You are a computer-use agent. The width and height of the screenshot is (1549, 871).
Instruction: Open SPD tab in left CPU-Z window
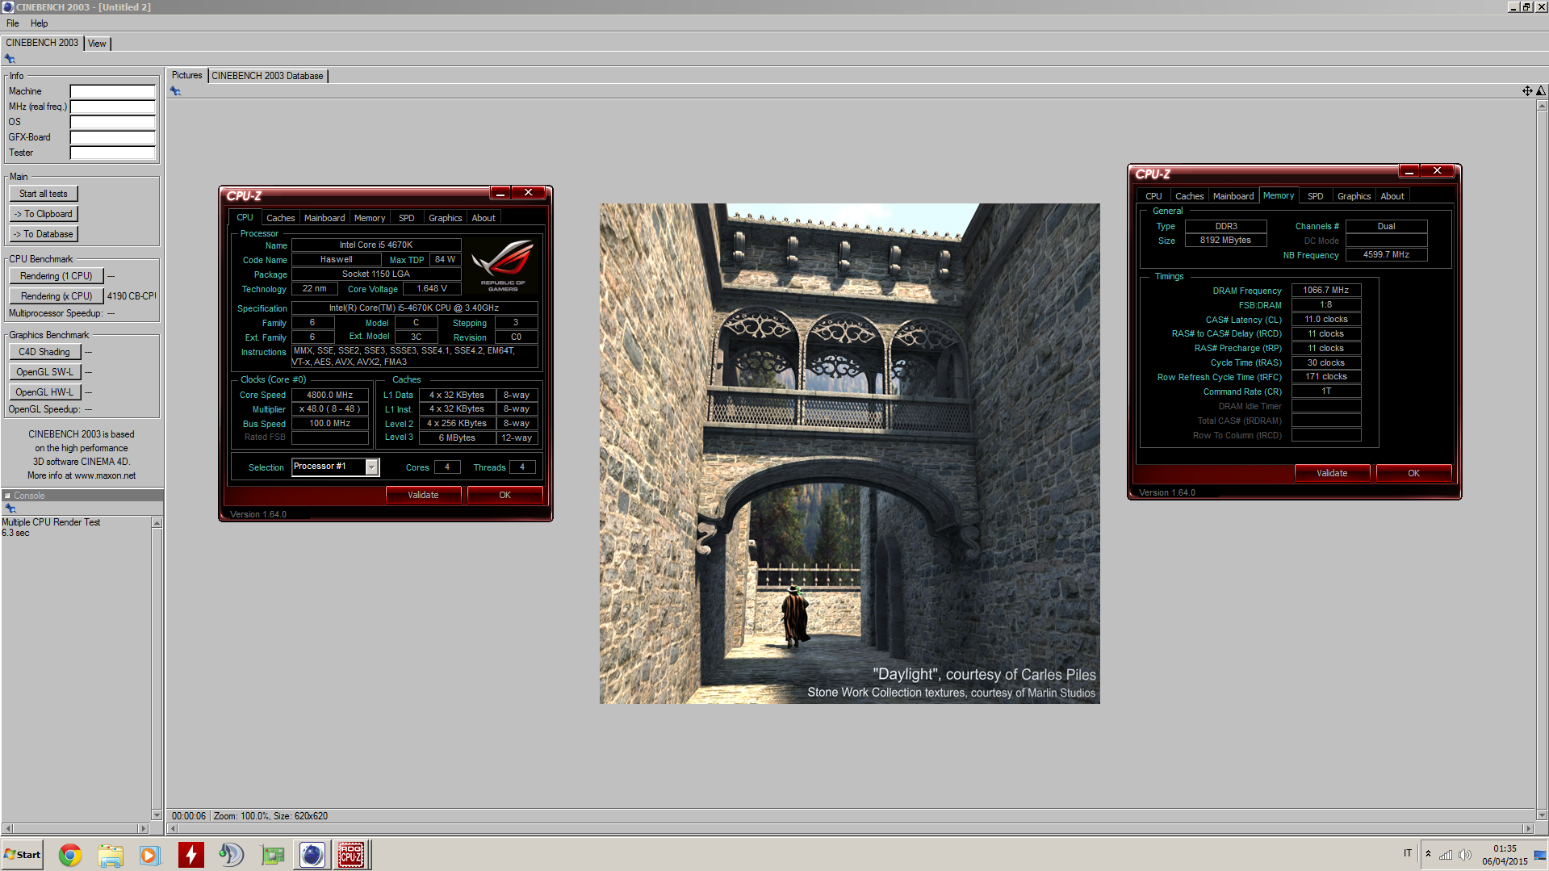[x=406, y=218]
